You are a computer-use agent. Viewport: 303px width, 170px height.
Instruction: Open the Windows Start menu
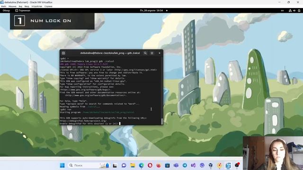[x=62, y=165]
